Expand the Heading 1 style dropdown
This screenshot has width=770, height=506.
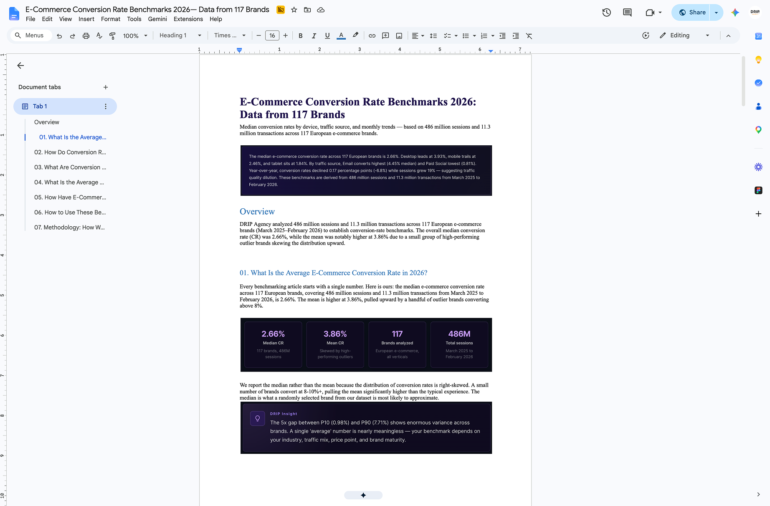(x=180, y=35)
